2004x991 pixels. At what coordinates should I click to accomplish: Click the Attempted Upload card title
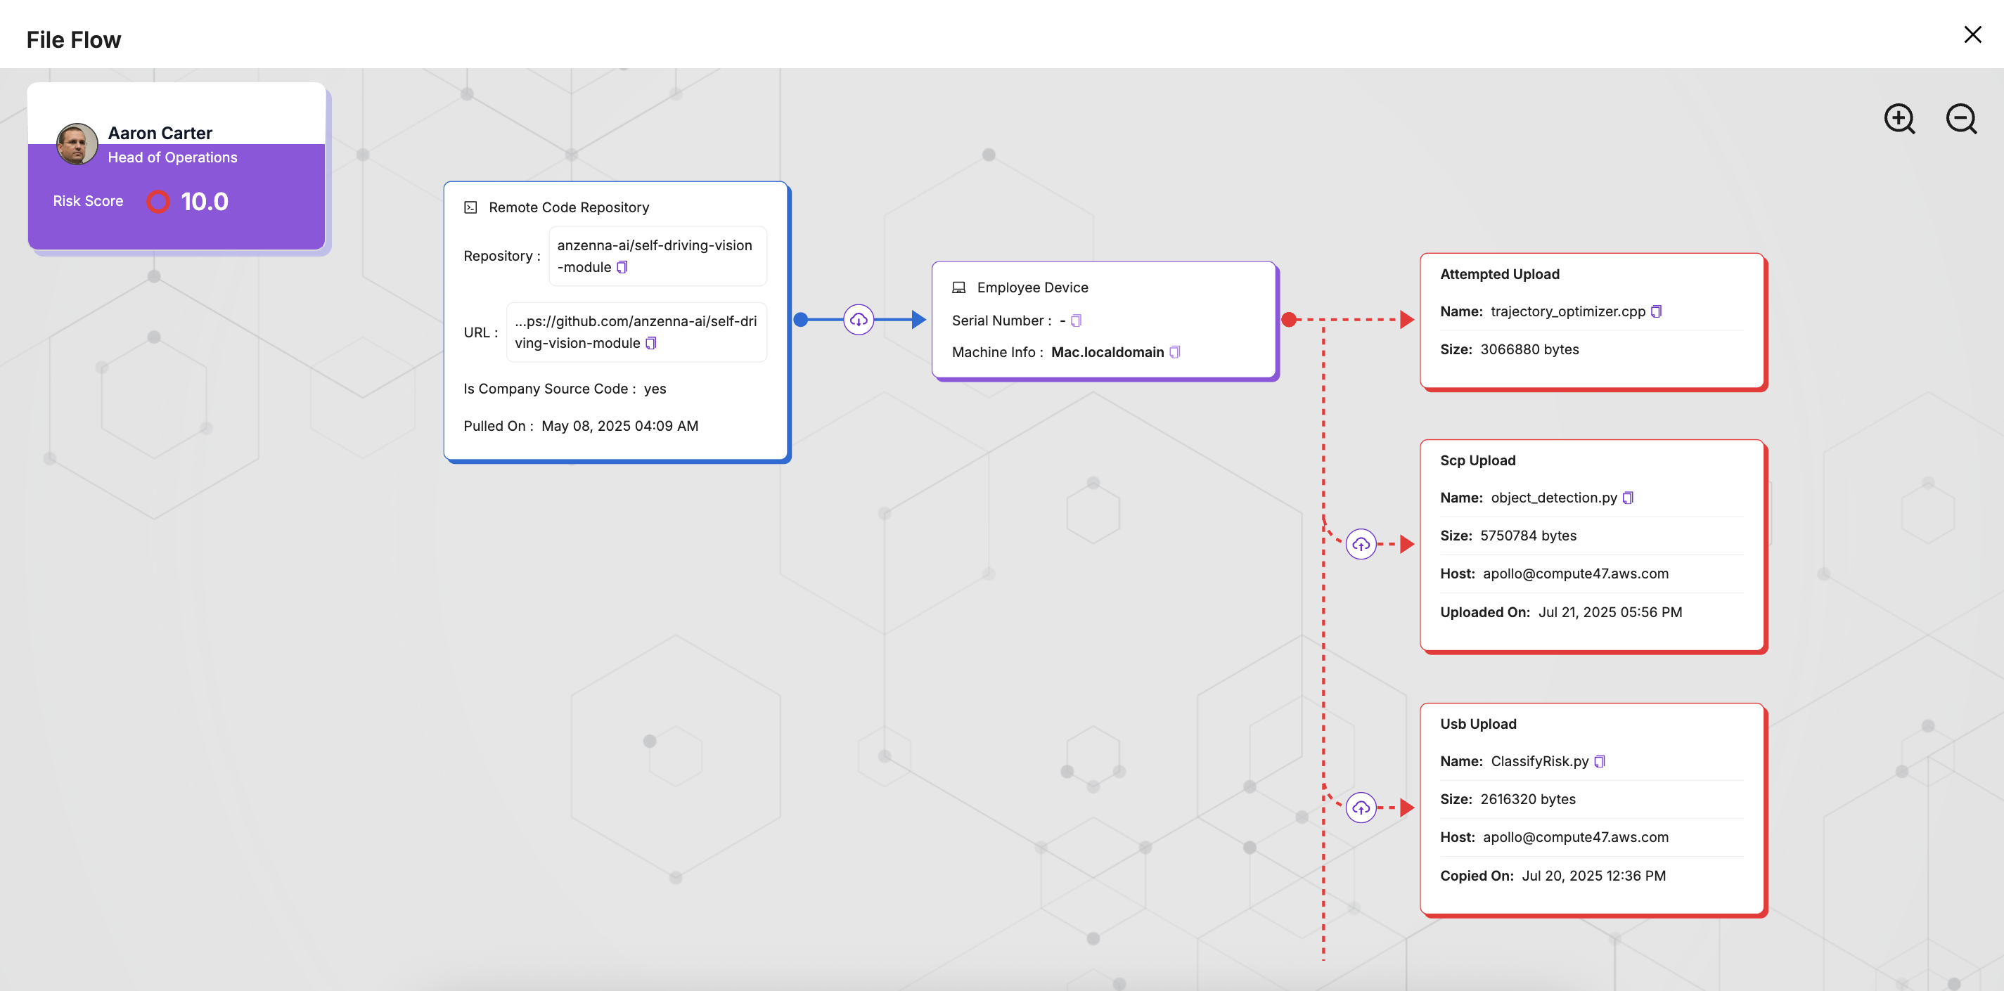click(1499, 275)
